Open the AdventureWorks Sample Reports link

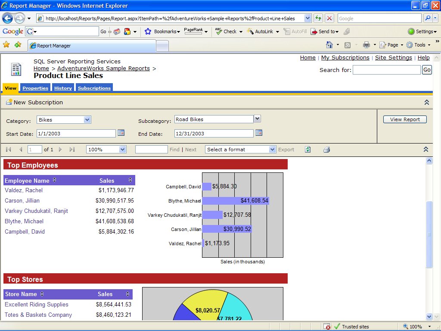point(103,69)
